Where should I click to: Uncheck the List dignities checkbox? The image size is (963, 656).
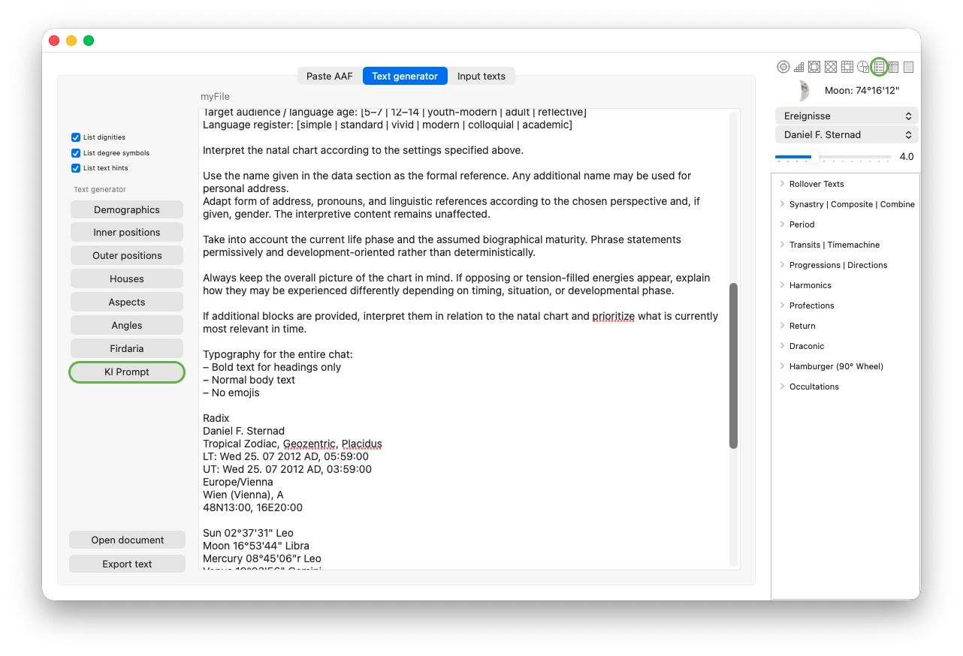[x=76, y=137]
